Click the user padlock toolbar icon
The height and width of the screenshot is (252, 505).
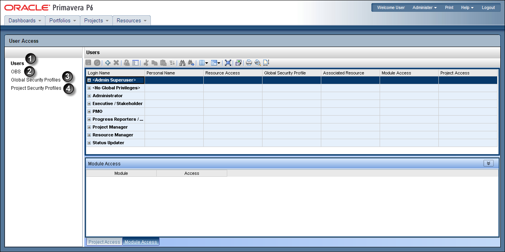tap(127, 63)
